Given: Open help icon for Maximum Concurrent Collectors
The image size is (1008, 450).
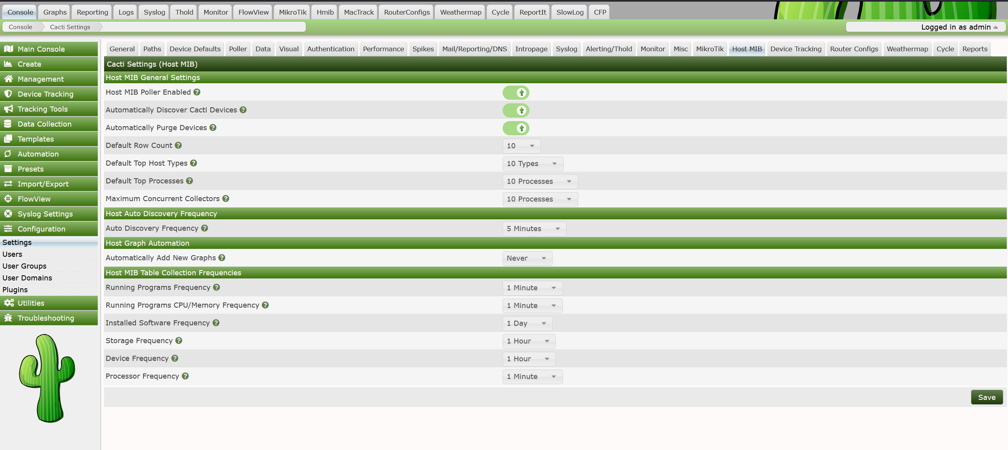Looking at the screenshot, I should pyautogui.click(x=225, y=198).
